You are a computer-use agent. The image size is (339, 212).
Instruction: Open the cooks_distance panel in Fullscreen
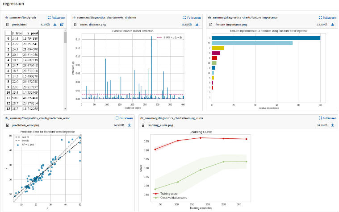pos(192,17)
